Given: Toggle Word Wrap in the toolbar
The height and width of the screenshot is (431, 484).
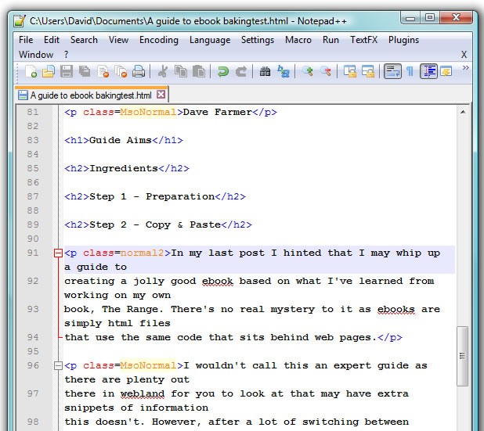Looking at the screenshot, I should point(392,72).
